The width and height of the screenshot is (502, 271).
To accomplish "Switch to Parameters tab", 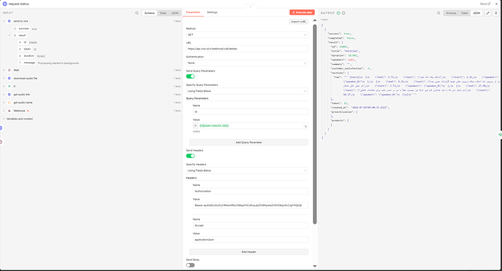I will (193, 12).
